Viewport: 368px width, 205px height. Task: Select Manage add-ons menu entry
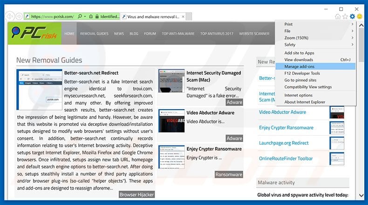[315, 66]
